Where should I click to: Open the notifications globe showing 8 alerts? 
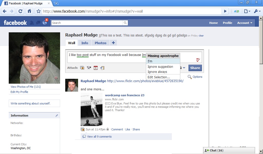[x=45, y=23]
